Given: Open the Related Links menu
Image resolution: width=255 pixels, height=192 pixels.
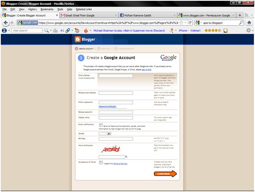Looking at the screenshot, I should point(84,9).
